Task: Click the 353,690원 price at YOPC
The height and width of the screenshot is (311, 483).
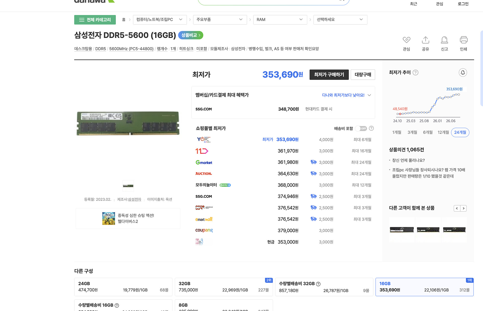Action: [288, 140]
